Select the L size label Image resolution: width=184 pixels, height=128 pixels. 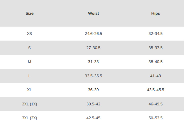click(x=29, y=76)
